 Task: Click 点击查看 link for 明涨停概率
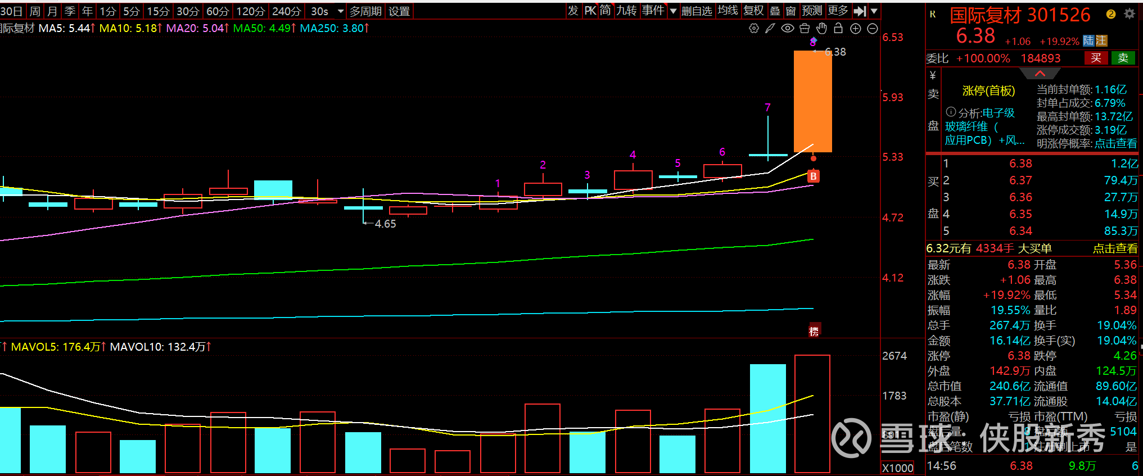(x=1115, y=144)
